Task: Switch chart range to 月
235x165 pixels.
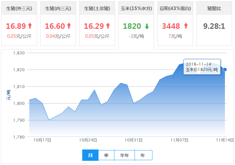Action: [90, 155]
